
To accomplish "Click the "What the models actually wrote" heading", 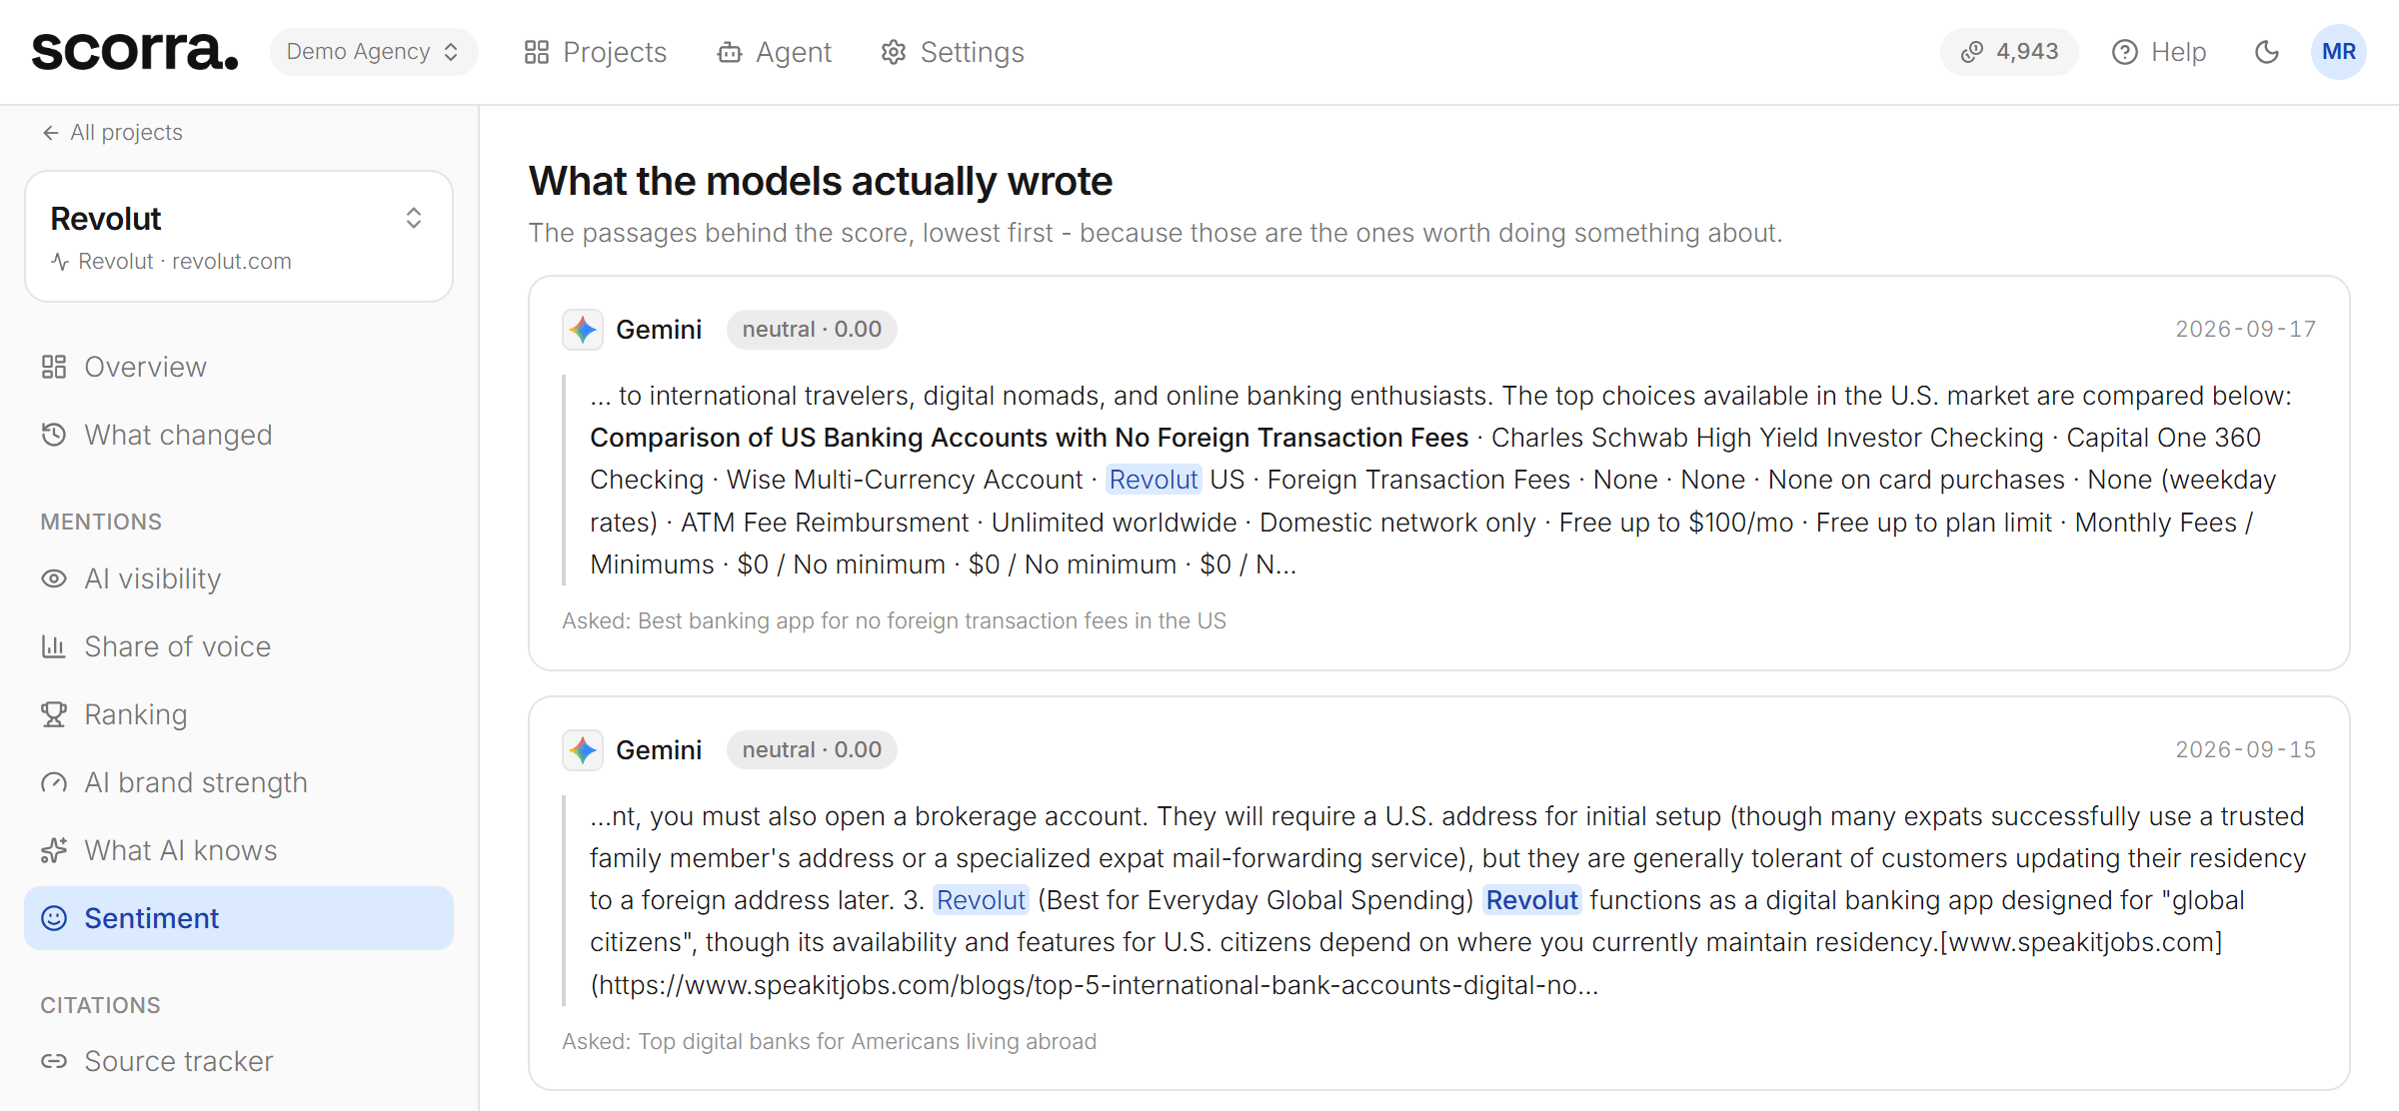I will tap(821, 181).
